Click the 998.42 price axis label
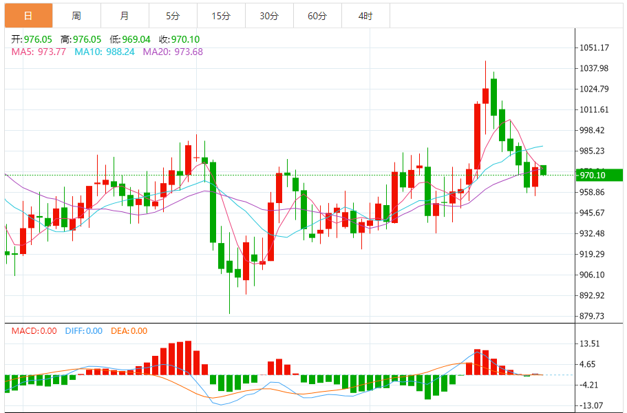 [592, 130]
